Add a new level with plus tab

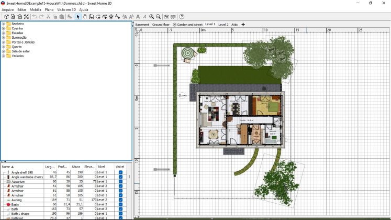click(x=243, y=25)
